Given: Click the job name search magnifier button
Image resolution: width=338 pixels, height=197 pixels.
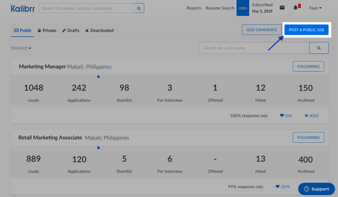Looking at the screenshot, I should pos(319,48).
